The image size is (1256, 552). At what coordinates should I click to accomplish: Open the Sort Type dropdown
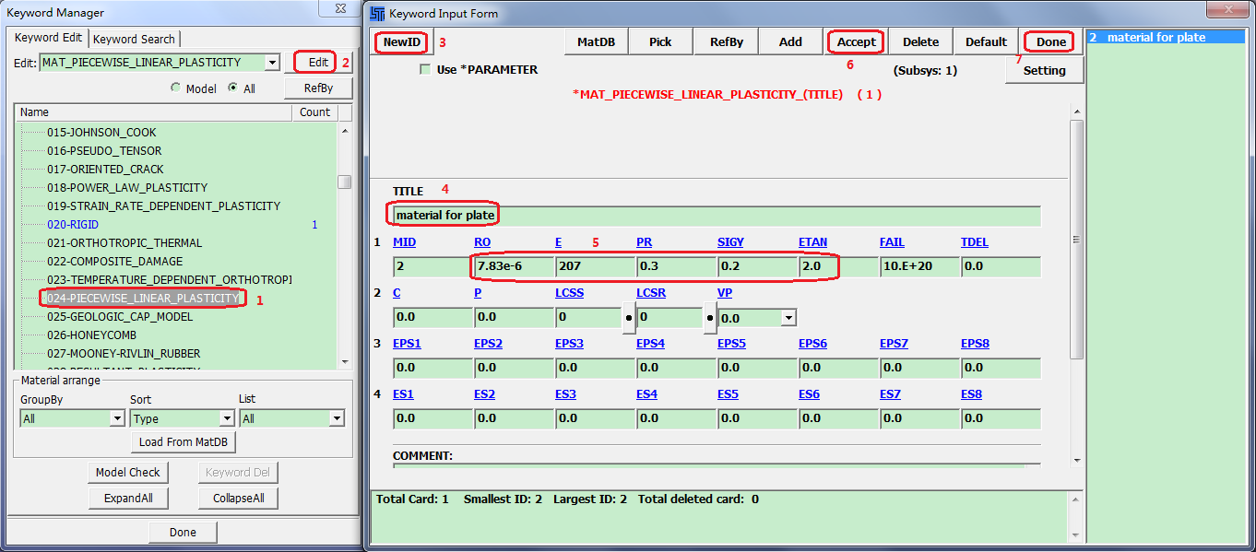click(227, 418)
